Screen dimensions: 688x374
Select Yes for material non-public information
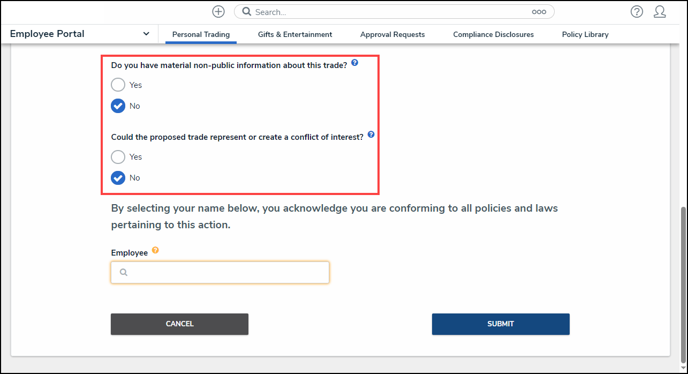pos(118,84)
